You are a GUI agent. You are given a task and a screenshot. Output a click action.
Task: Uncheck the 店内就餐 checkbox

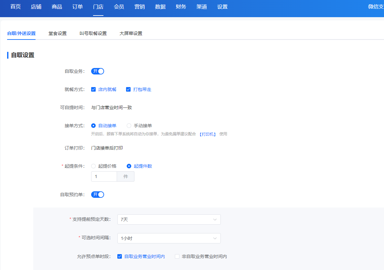click(x=93, y=89)
